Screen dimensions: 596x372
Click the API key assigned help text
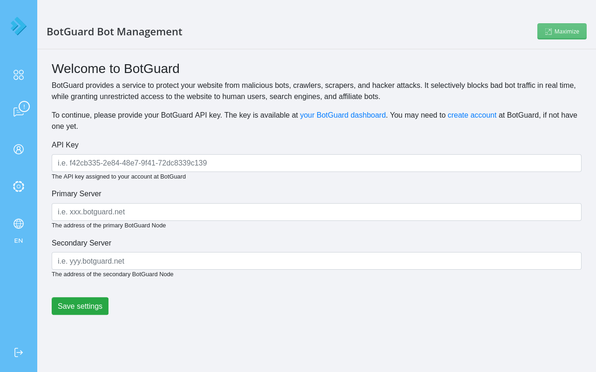point(119,177)
